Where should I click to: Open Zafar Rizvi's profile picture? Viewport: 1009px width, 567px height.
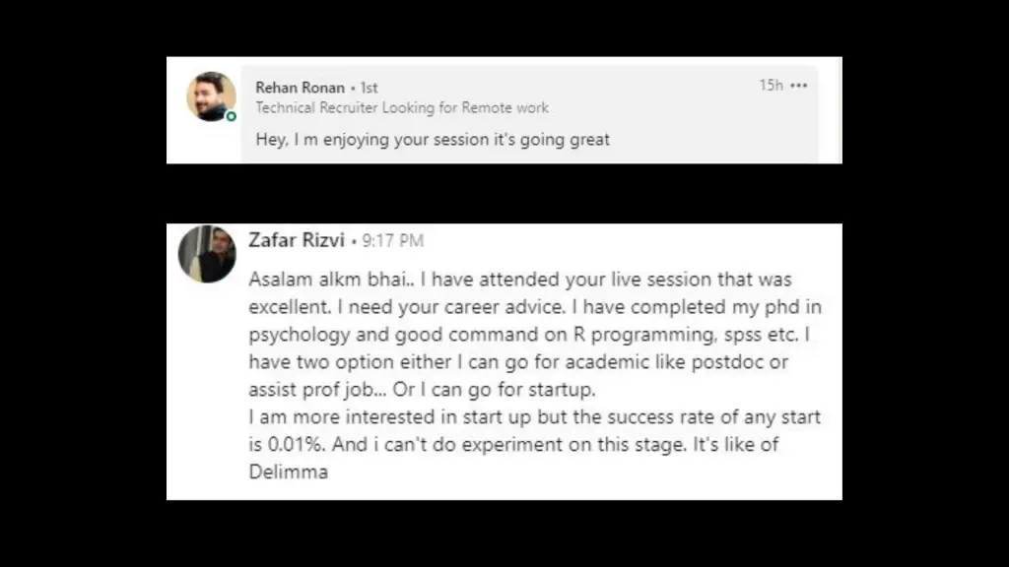pos(207,253)
